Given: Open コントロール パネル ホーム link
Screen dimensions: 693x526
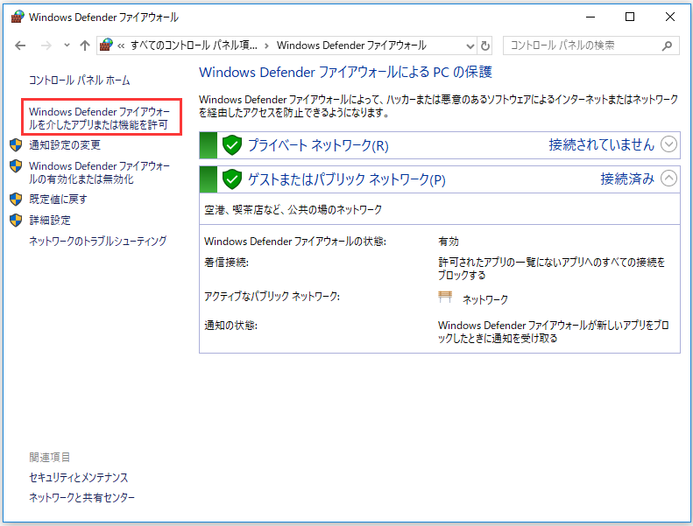Looking at the screenshot, I should 80,80.
